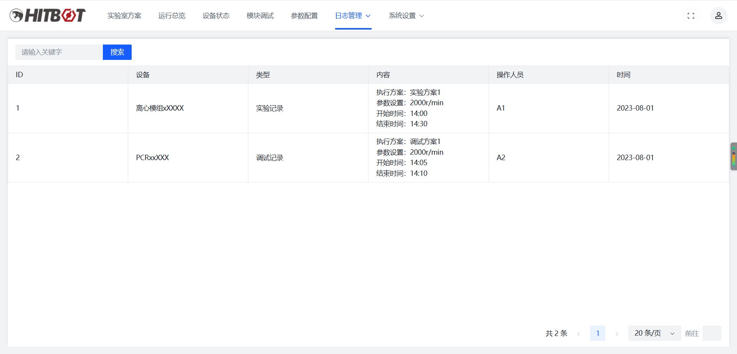Toggle fullscreen mode icon

(691, 16)
